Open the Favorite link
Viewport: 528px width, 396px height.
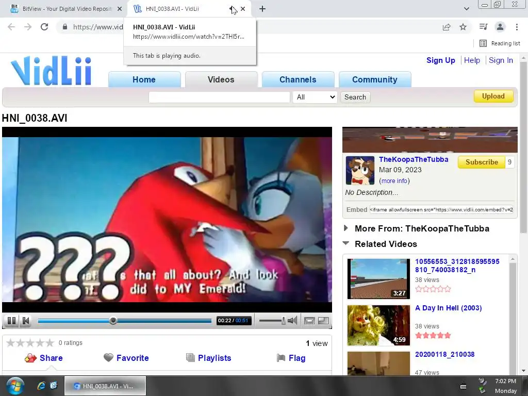click(x=133, y=358)
